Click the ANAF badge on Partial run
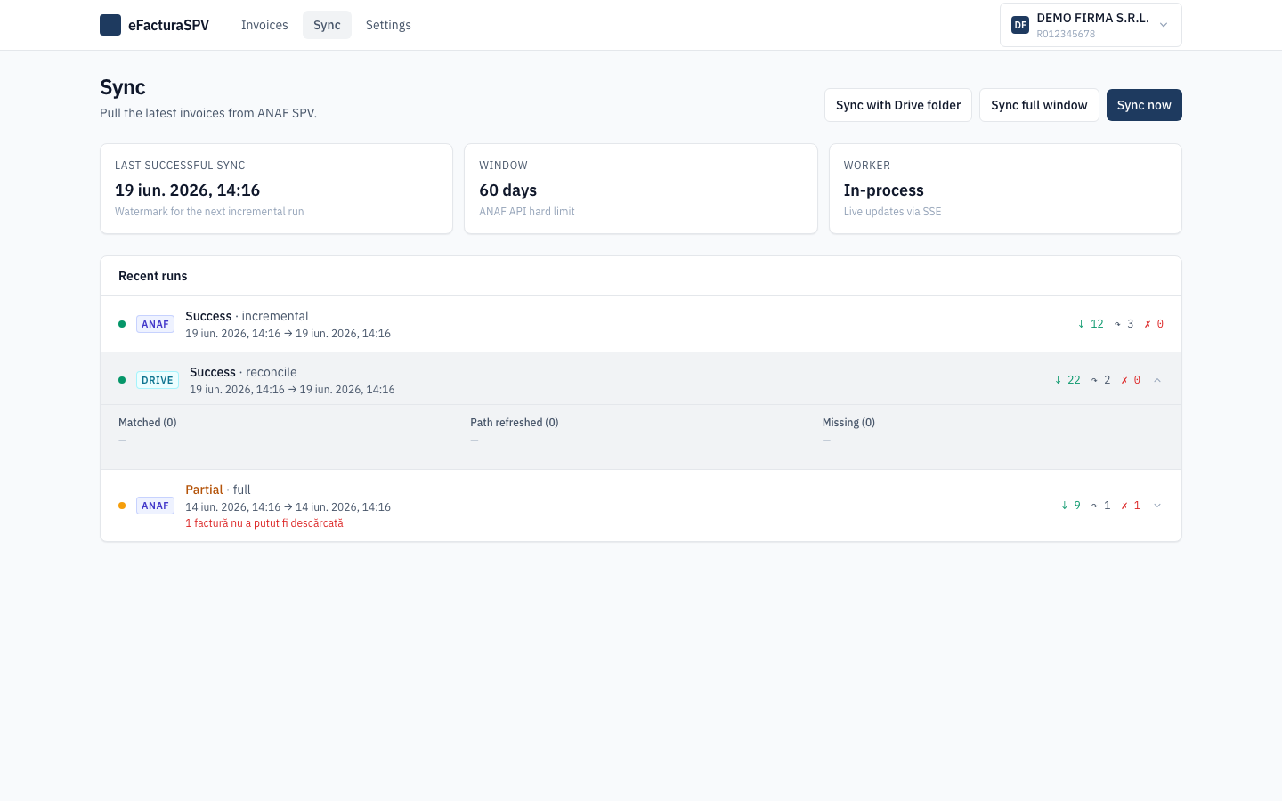The image size is (1282, 801). pyautogui.click(x=155, y=506)
